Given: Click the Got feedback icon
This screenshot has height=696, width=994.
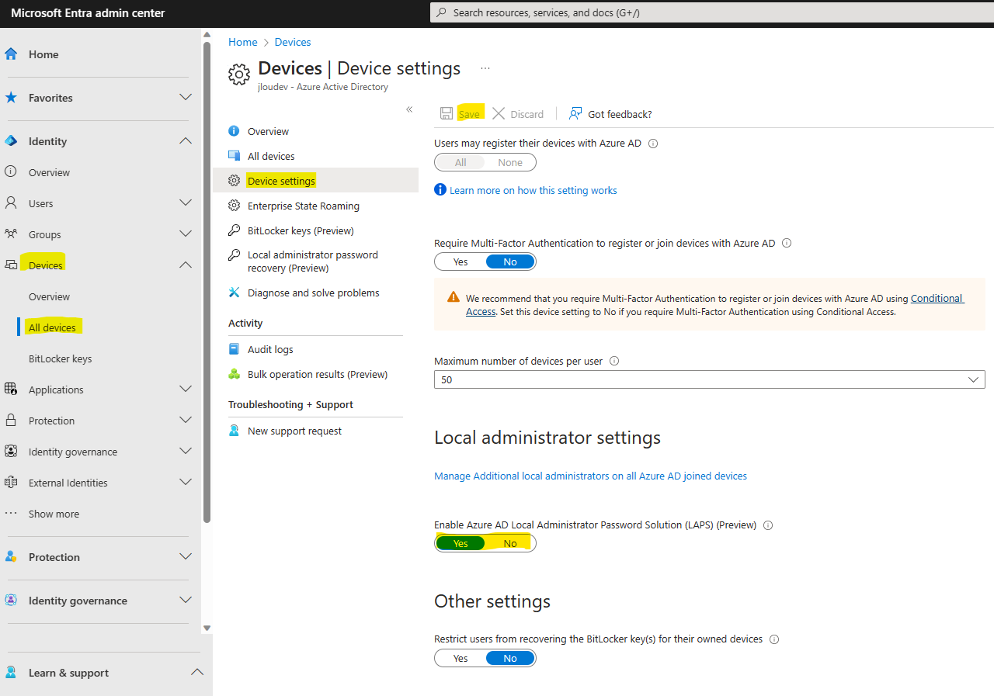Looking at the screenshot, I should coord(575,114).
